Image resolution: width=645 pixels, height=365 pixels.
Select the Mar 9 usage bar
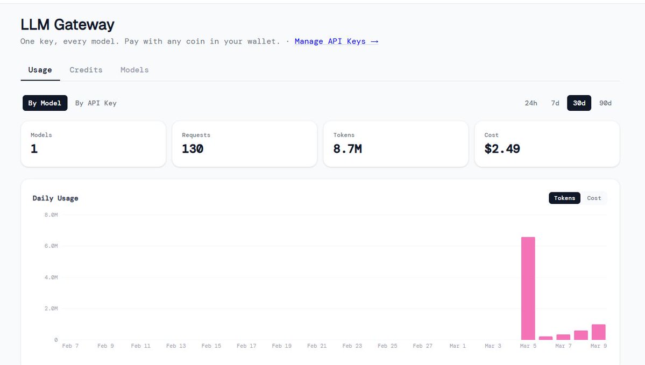tap(598, 331)
